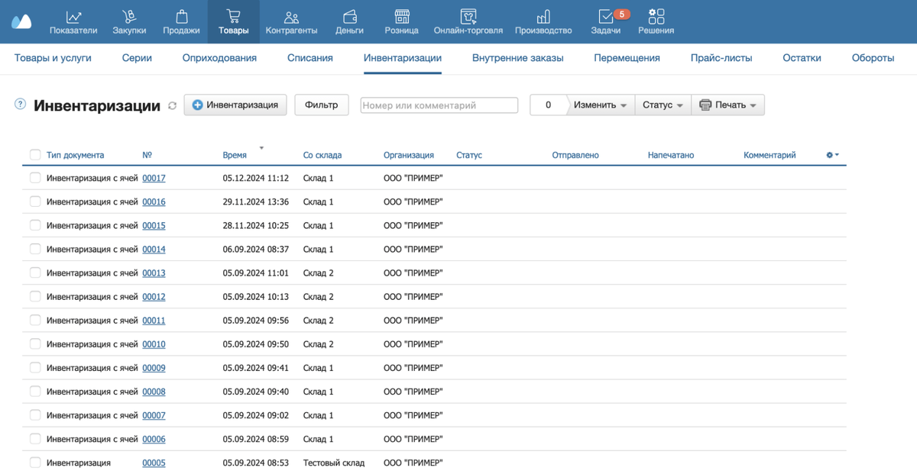
Task: Open the Закупки cart icon
Action: pyautogui.click(x=129, y=17)
